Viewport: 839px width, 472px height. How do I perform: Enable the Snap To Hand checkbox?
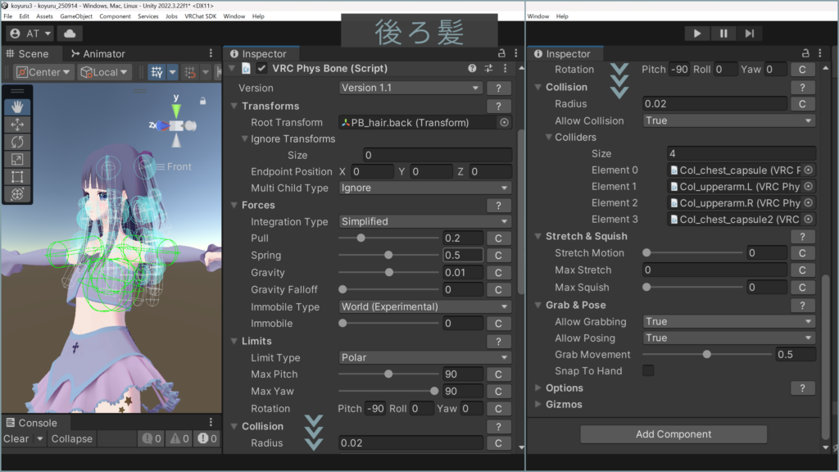[x=648, y=371]
